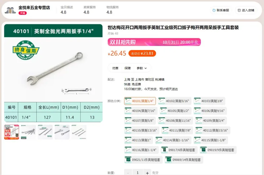This screenshot has width=264, height=175.
Task: Click the 终身保用 guarantee badge
Action: coord(26,50)
